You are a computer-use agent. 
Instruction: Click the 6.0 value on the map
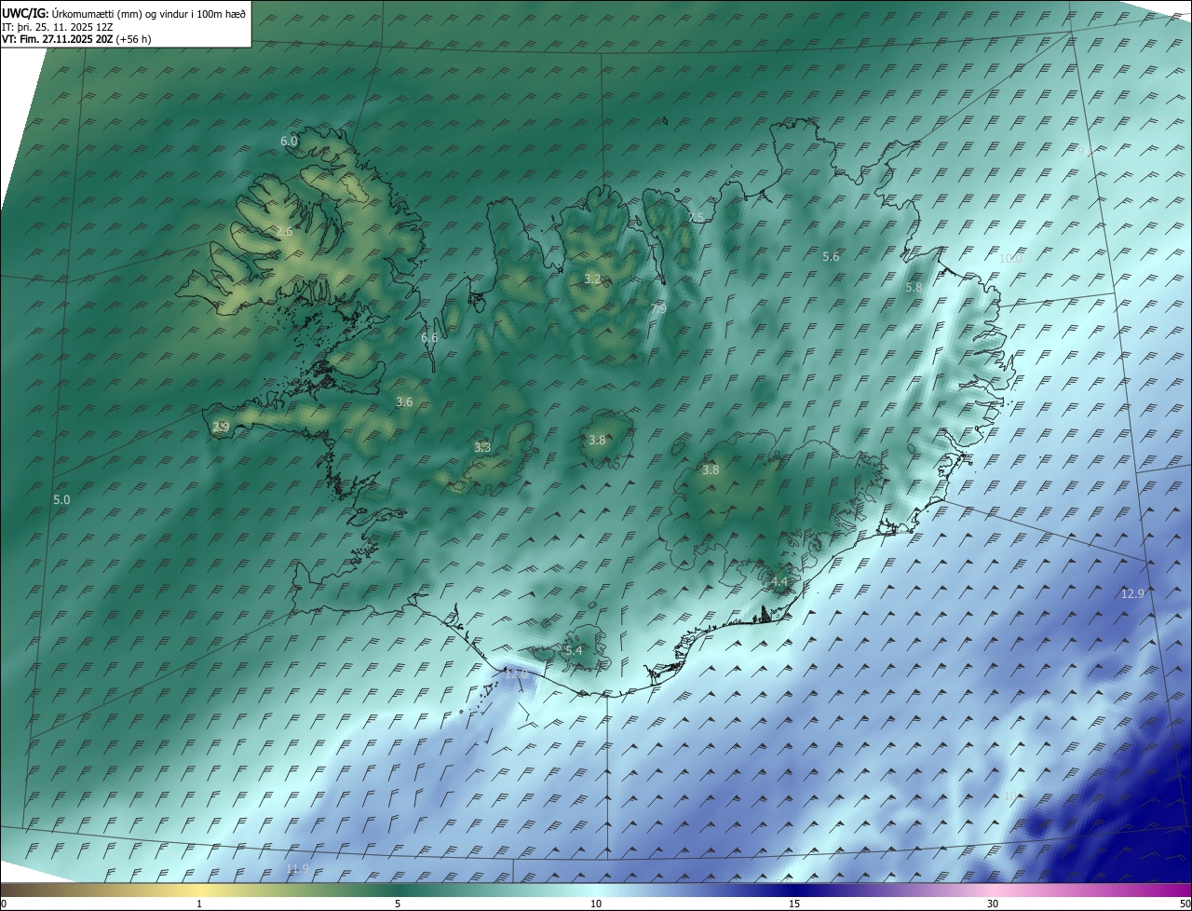(x=289, y=141)
